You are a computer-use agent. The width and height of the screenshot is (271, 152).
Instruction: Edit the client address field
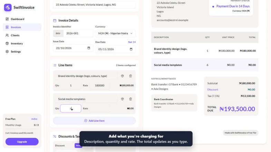pyautogui.click(x=94, y=5)
